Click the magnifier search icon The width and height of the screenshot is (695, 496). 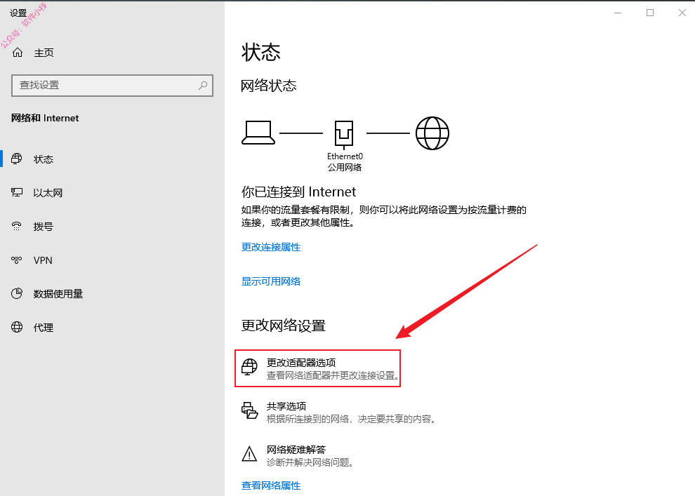tap(203, 85)
